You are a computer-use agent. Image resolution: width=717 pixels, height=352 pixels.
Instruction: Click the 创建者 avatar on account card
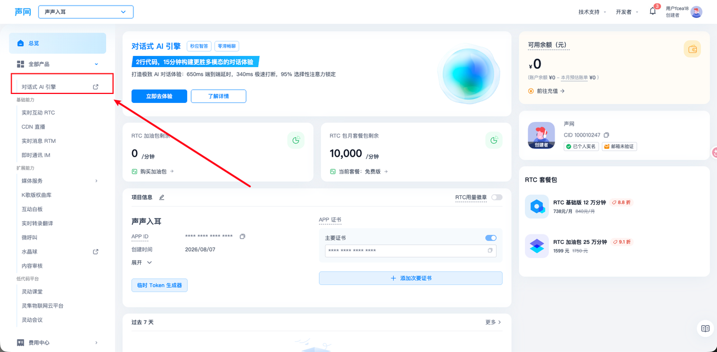(x=541, y=135)
